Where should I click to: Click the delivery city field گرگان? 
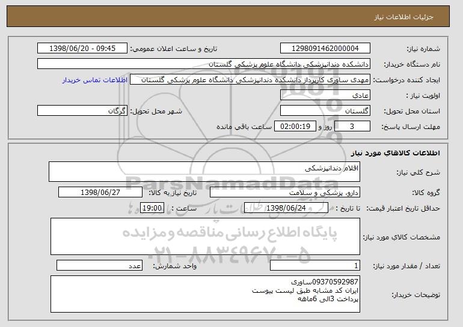click(x=82, y=111)
